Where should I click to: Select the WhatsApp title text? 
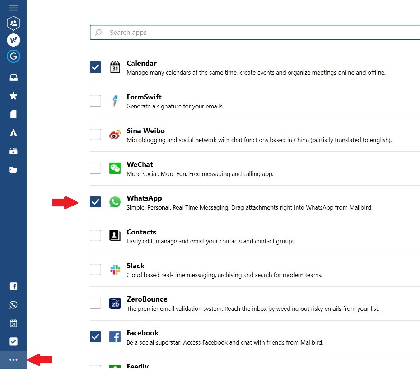point(144,198)
